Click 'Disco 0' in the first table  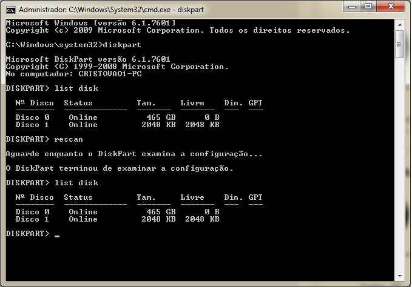[x=32, y=117]
